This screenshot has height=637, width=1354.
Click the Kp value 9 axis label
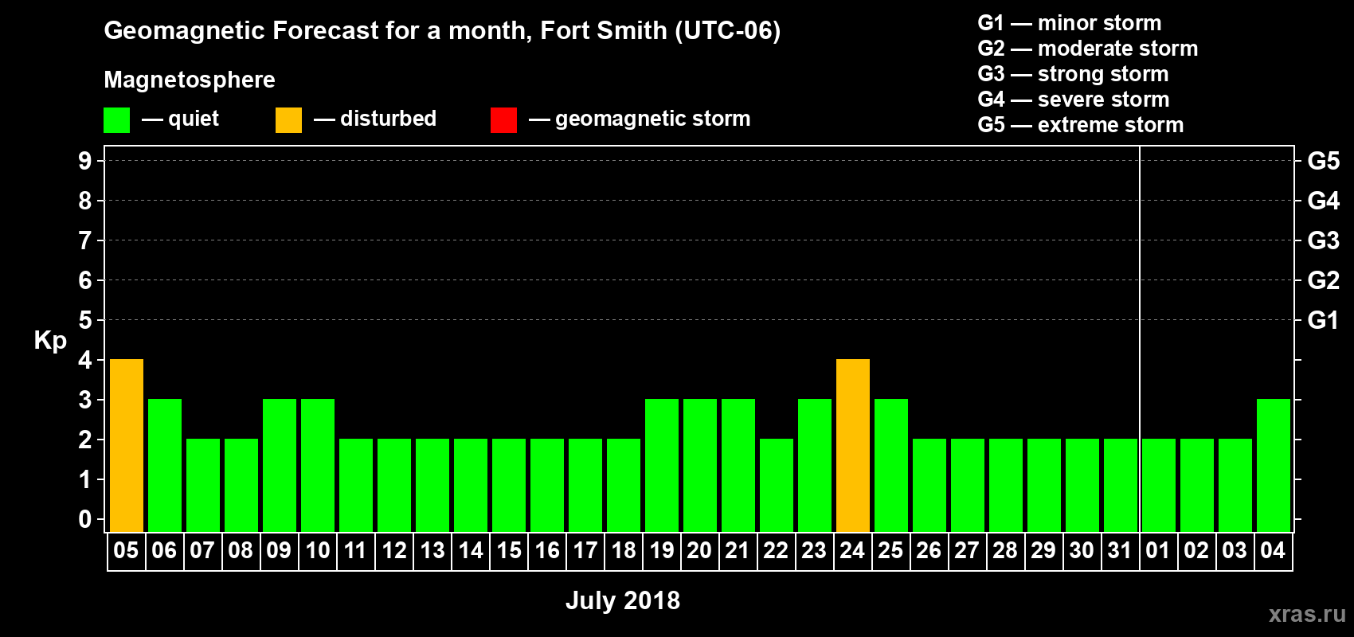(x=85, y=161)
